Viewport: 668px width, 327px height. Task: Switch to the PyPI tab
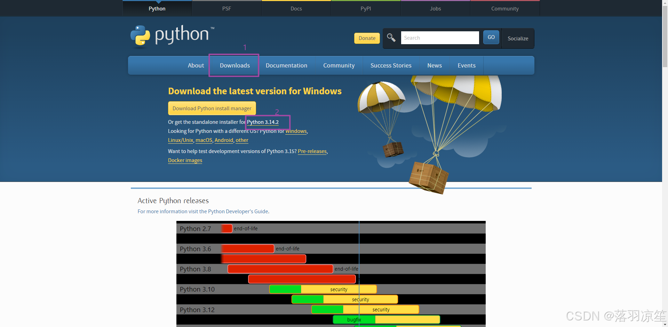(366, 8)
